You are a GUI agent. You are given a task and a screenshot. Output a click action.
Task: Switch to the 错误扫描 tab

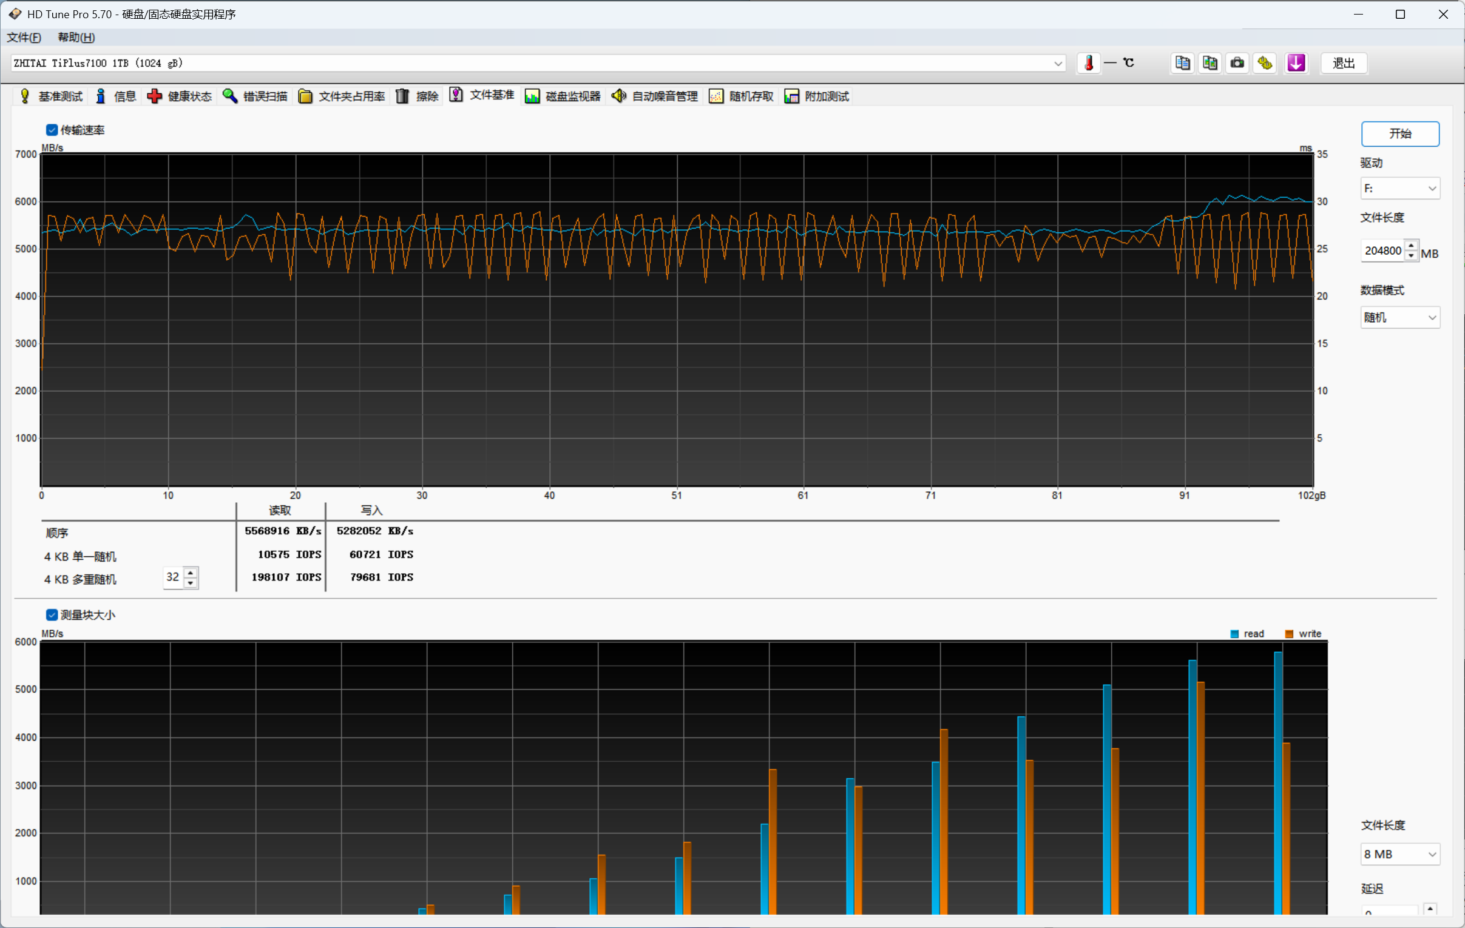point(255,96)
